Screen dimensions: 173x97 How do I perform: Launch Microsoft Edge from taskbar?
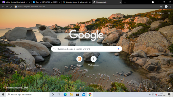coord(65,95)
